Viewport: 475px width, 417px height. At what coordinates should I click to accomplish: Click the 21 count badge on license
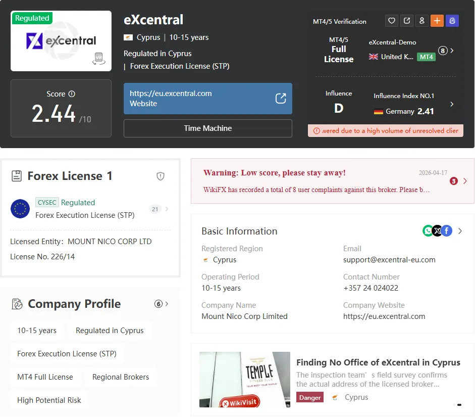(x=155, y=209)
